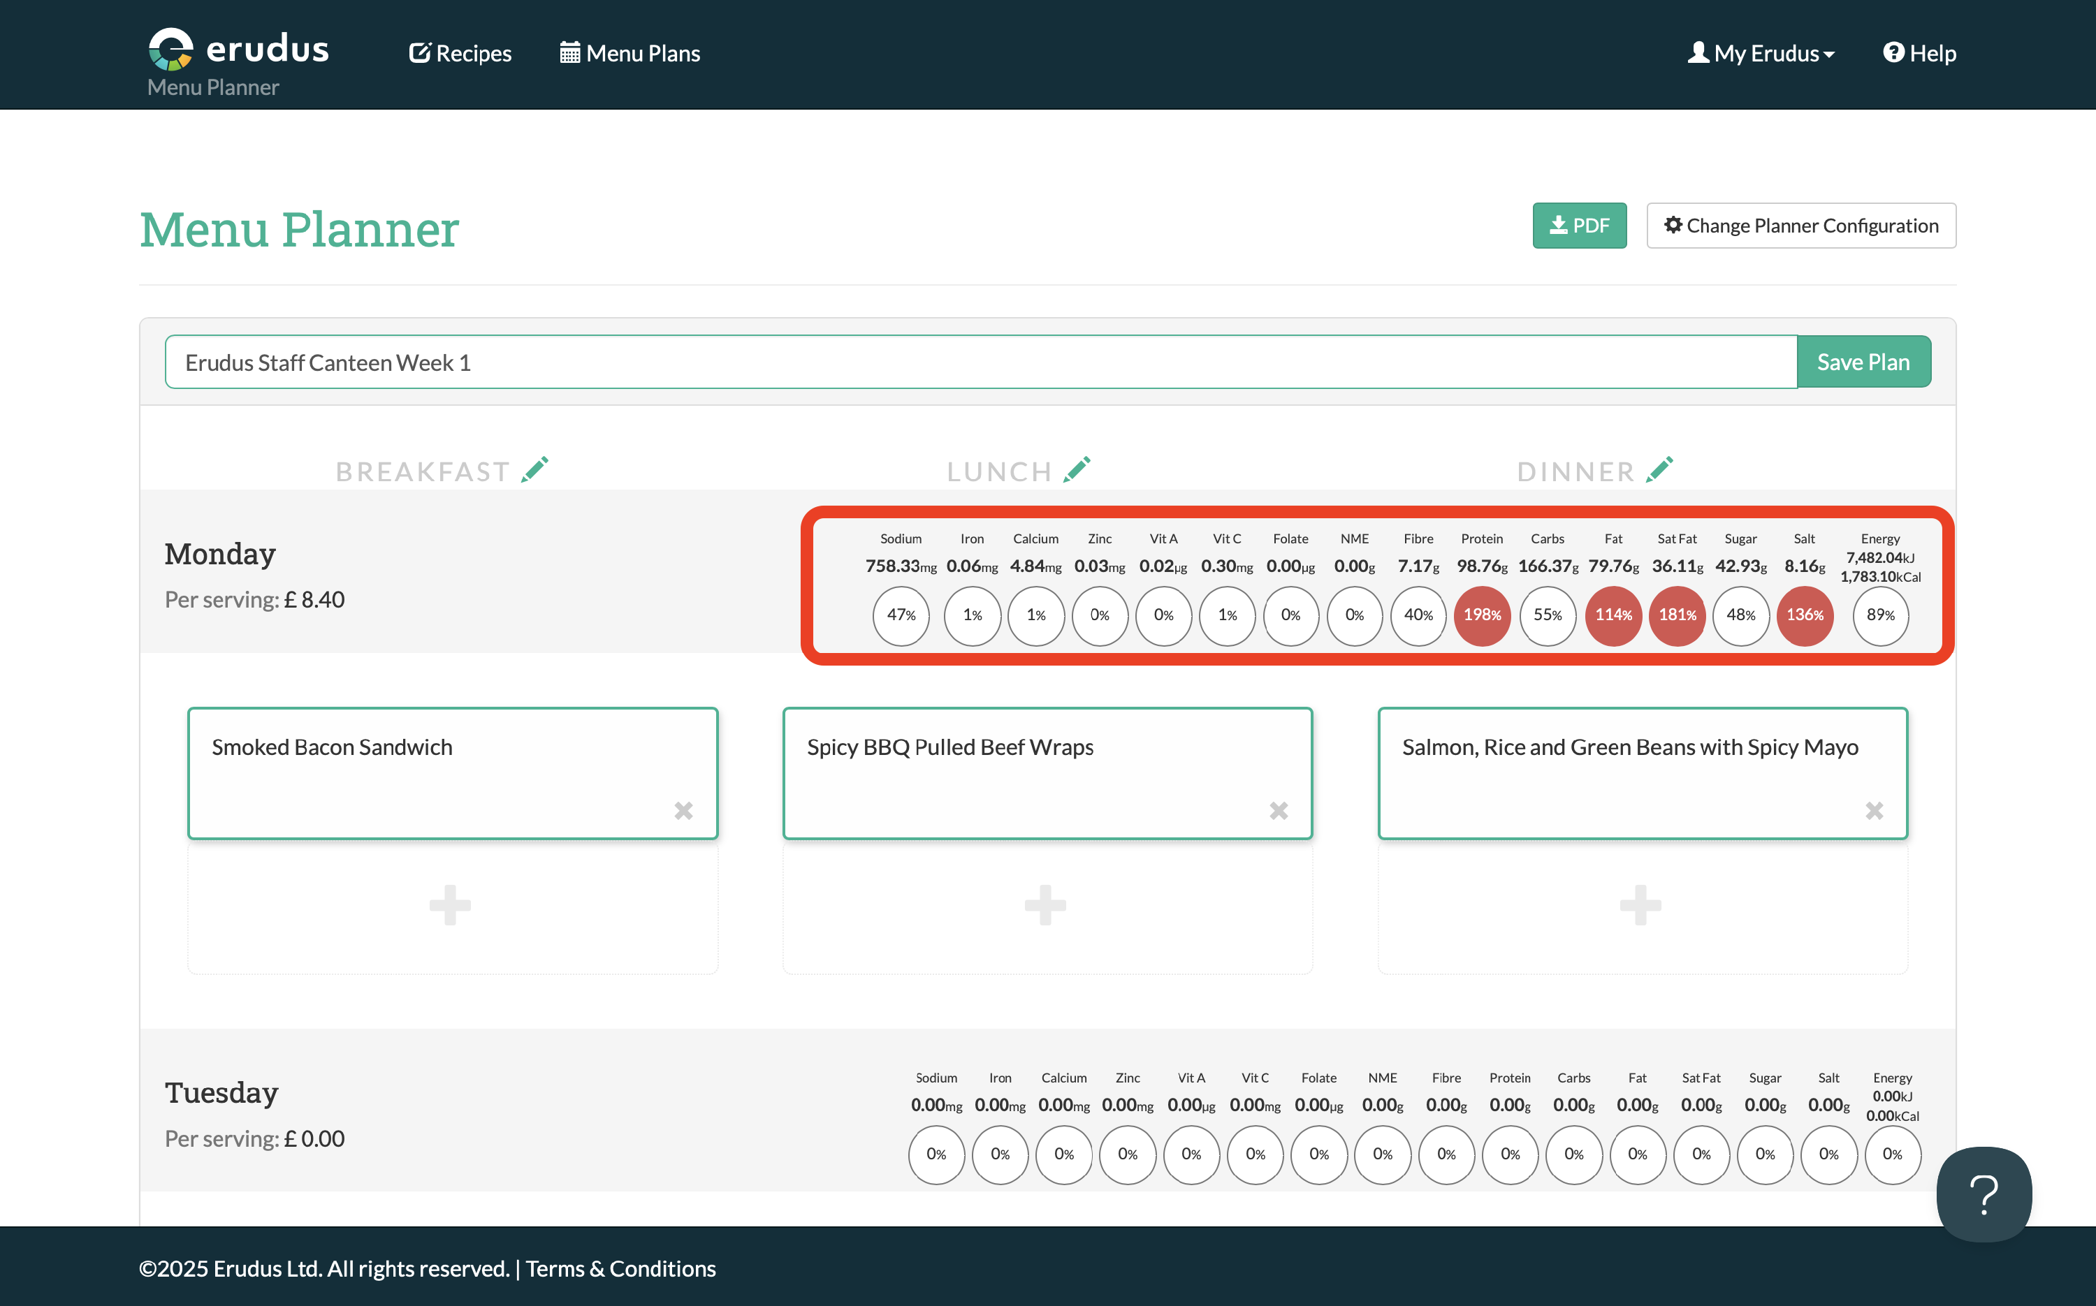The height and width of the screenshot is (1306, 2096).
Task: Open the Help menu link
Action: coord(1920,54)
